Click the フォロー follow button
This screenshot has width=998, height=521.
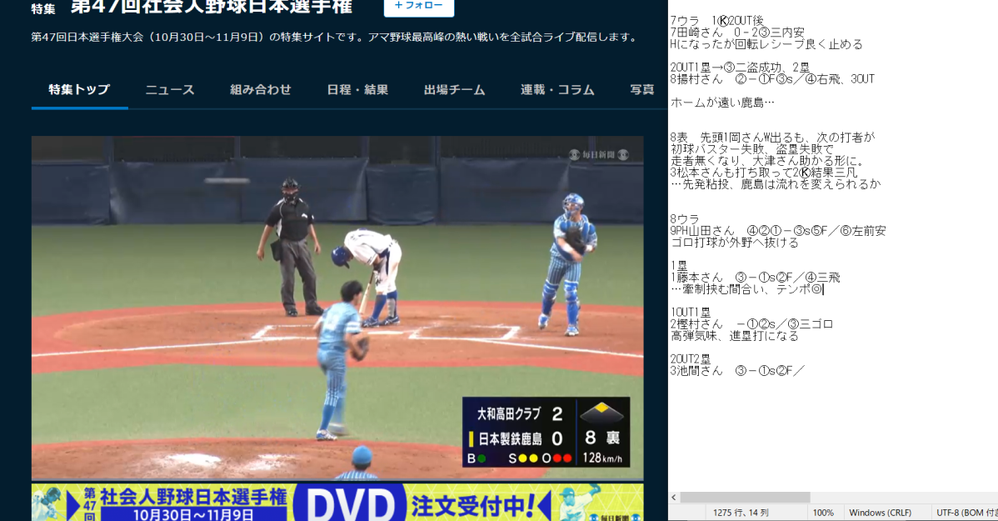pyautogui.click(x=419, y=7)
